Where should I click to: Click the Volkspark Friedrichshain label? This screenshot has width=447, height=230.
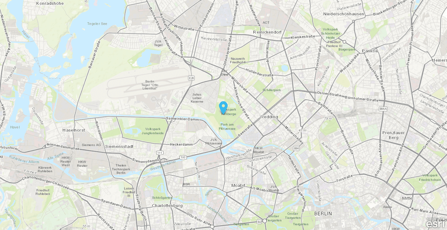pos(430,177)
